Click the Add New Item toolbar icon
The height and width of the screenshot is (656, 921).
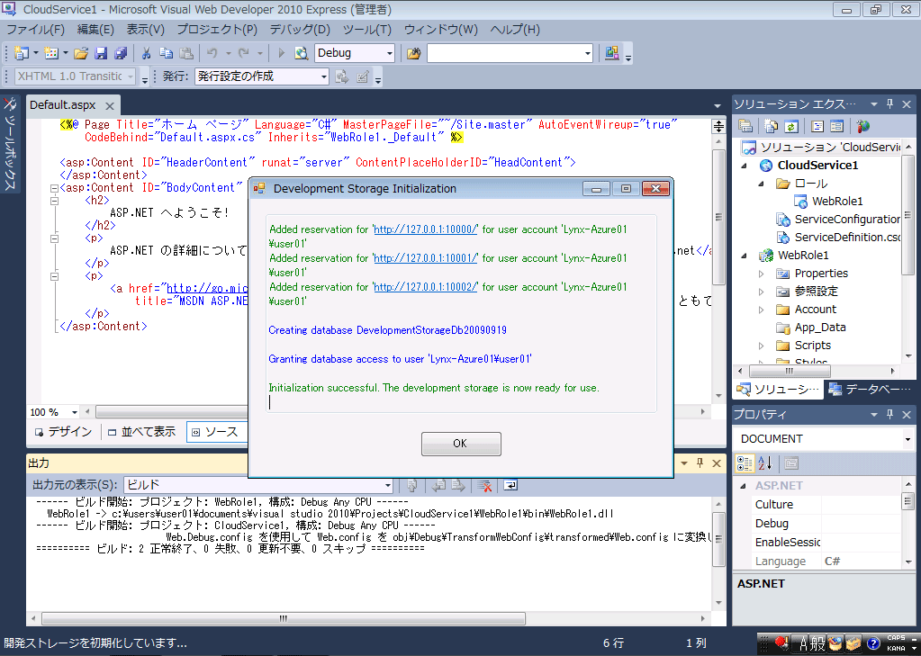tap(51, 53)
